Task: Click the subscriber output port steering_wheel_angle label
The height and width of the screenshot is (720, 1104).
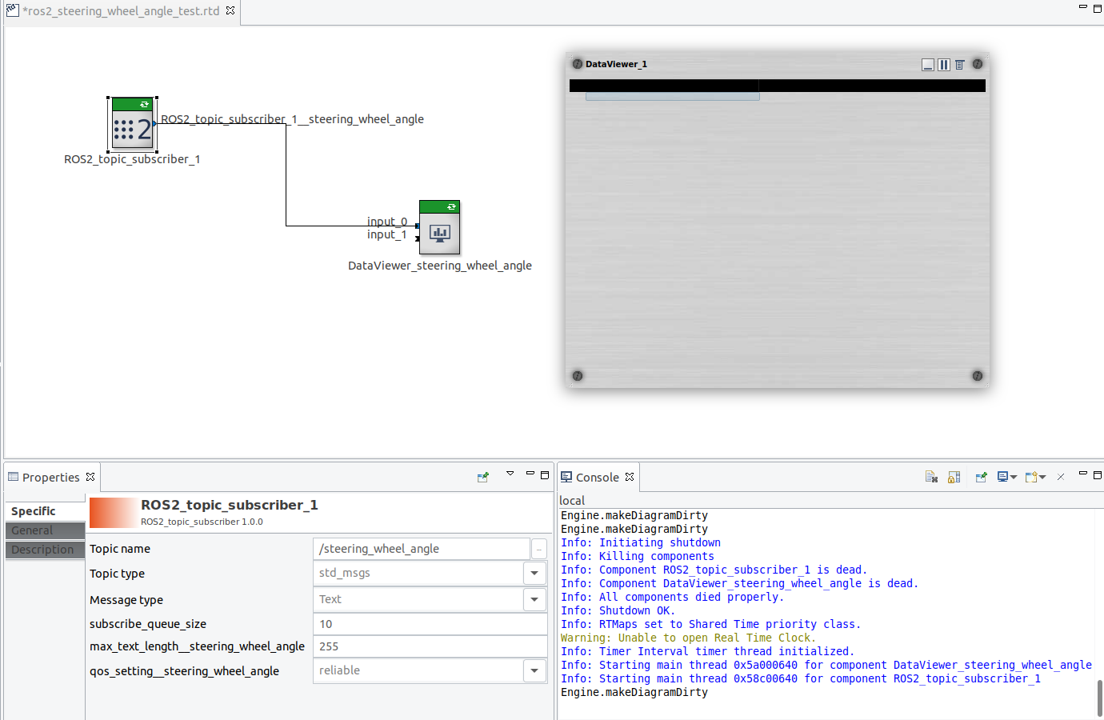Action: [x=292, y=119]
